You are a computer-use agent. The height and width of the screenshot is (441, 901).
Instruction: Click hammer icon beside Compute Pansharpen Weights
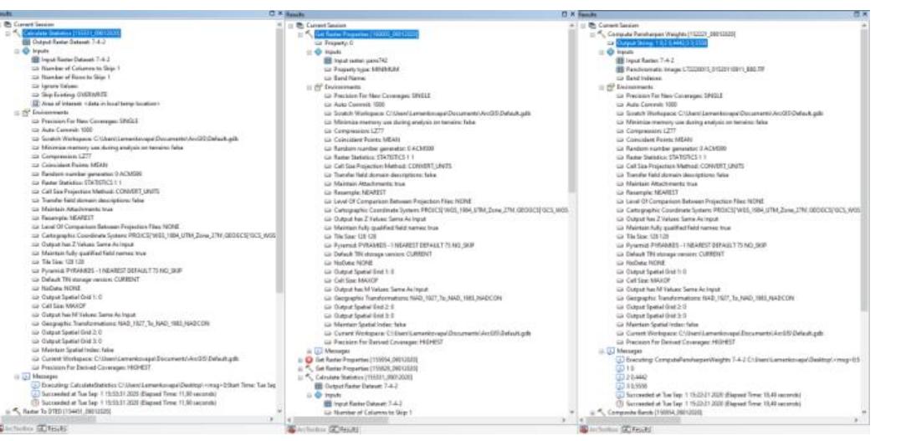tap(601, 34)
